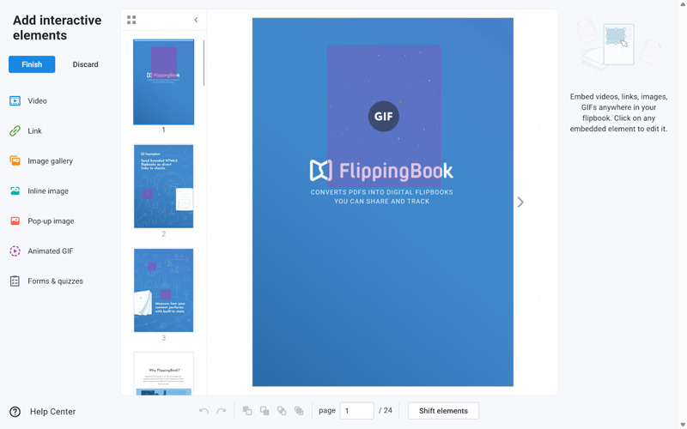The height and width of the screenshot is (429, 687).
Task: Click the thumbnails panel scrollbar
Action: tap(204, 63)
